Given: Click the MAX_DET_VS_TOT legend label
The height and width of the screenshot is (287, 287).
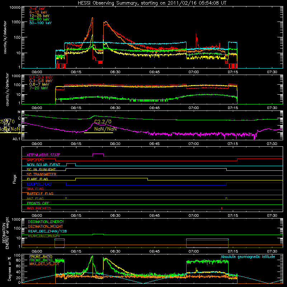Looking at the screenshot, I should [x=44, y=264].
